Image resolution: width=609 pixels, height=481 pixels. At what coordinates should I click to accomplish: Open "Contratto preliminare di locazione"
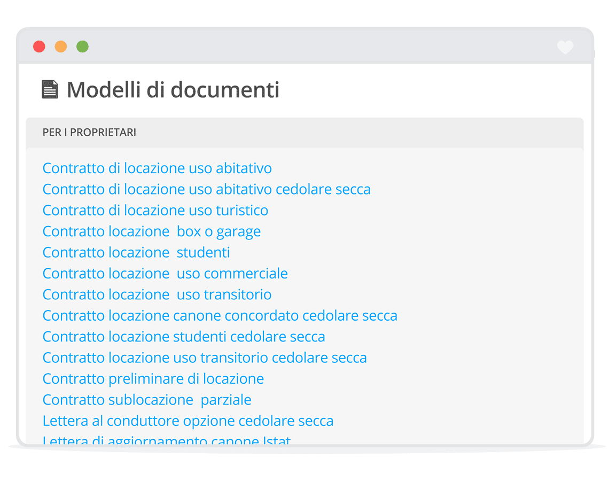153,378
